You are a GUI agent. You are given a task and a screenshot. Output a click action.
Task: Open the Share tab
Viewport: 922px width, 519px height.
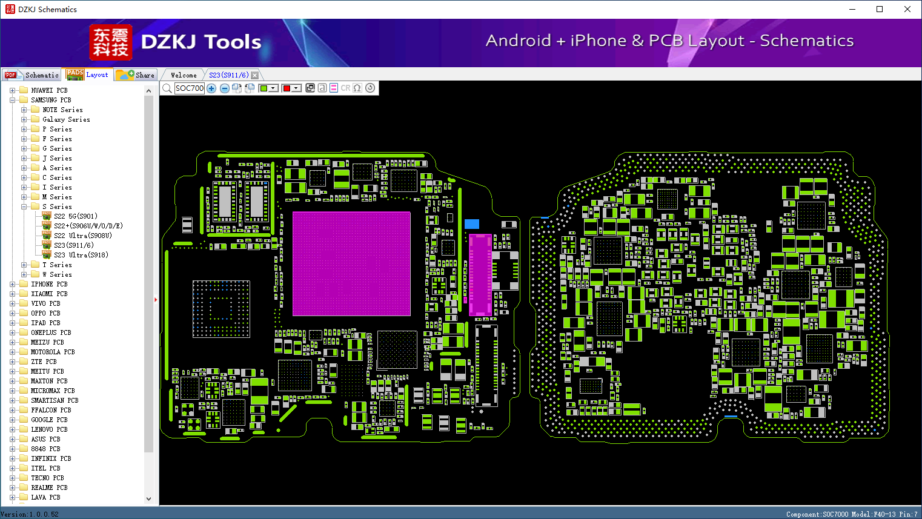click(136, 75)
